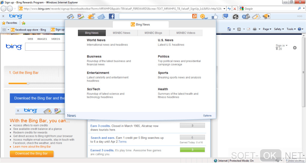This screenshot has width=306, height=163.
Task: Open U.S. News headlines
Action: click(x=166, y=40)
